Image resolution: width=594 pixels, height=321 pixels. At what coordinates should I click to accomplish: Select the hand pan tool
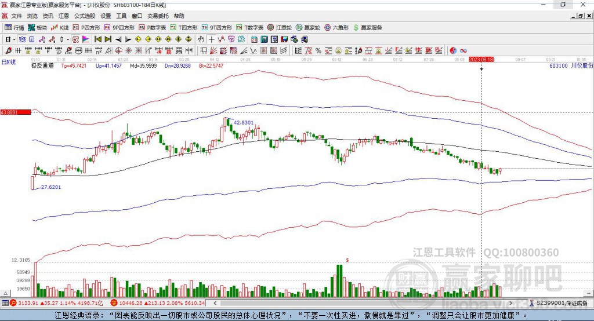tap(201, 39)
